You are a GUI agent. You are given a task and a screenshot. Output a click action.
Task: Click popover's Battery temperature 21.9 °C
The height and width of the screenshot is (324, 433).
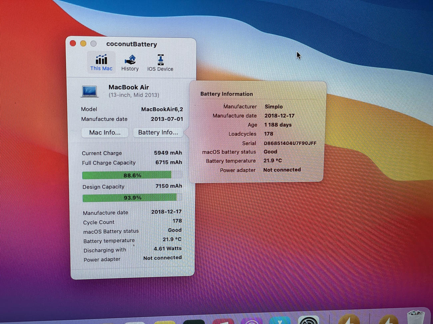pyautogui.click(x=272, y=161)
